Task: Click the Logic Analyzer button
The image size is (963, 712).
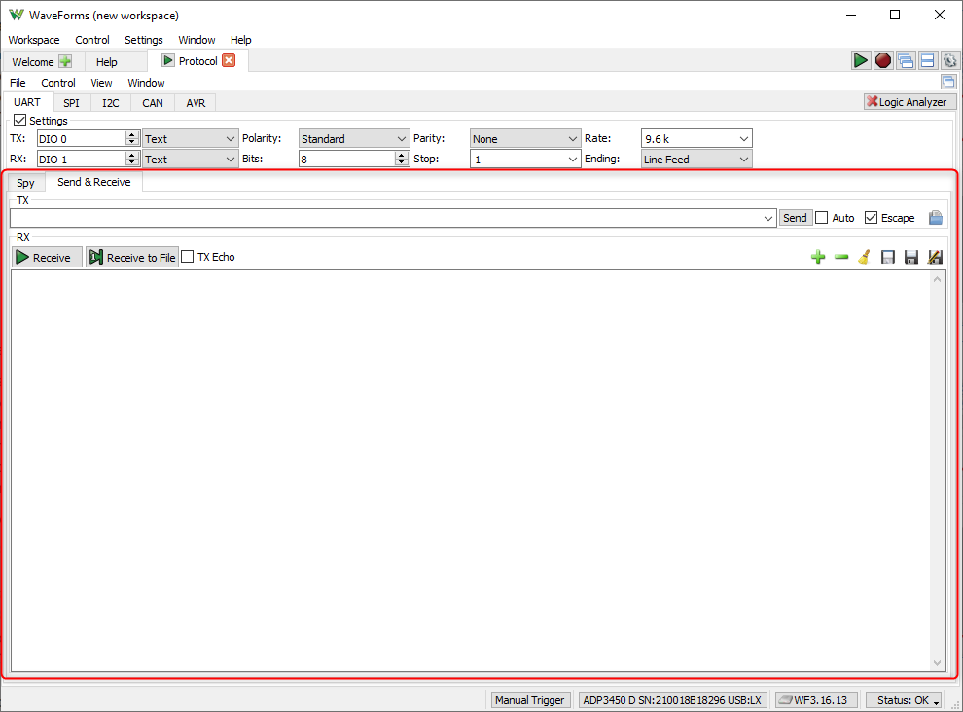Action: (909, 102)
